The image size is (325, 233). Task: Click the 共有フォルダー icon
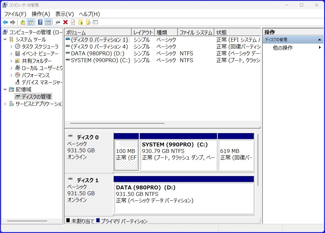click(18, 61)
